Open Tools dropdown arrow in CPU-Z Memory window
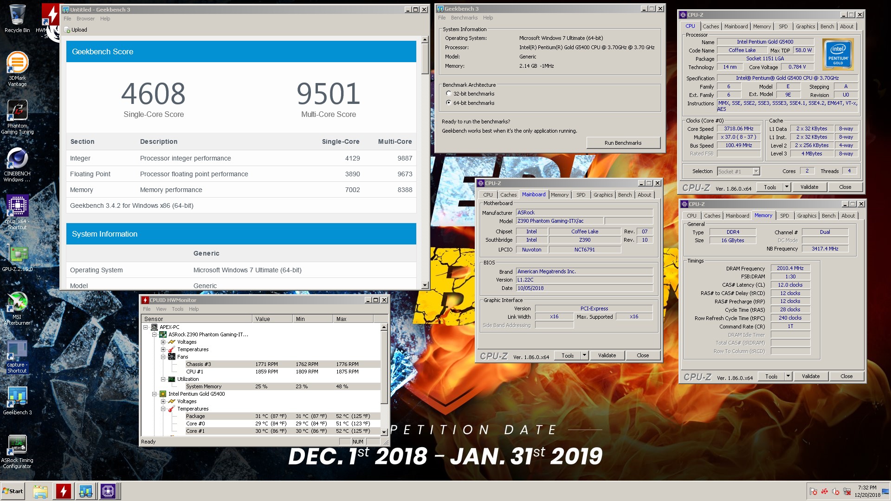891x501 pixels. pos(788,376)
